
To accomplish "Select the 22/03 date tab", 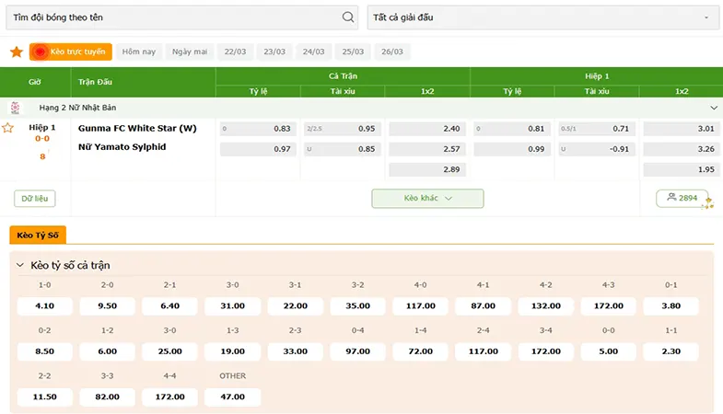I will click(235, 52).
